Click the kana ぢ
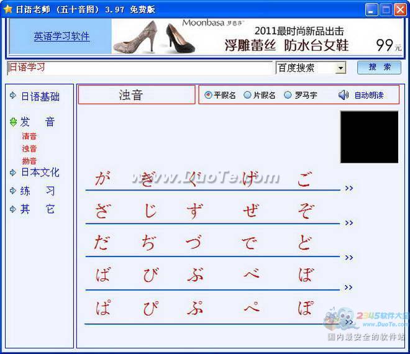This screenshot has height=354, width=410. click(x=149, y=243)
